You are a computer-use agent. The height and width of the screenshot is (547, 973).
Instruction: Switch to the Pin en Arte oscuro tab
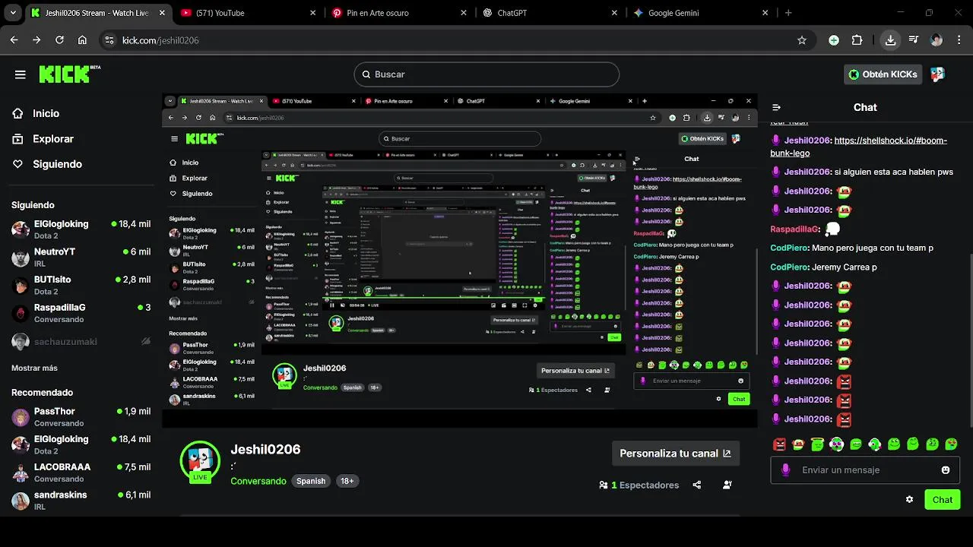point(398,13)
